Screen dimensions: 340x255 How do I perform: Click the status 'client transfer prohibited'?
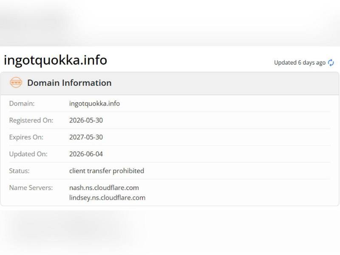(107, 171)
